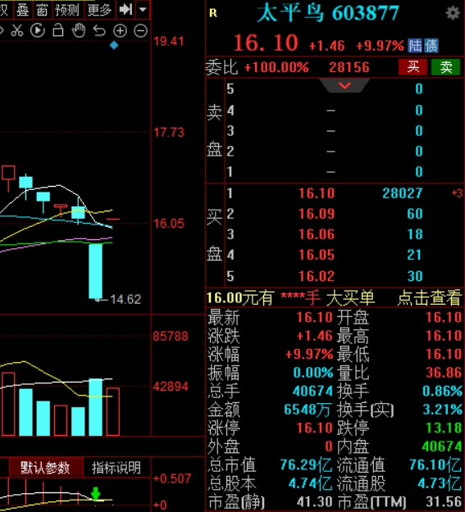Toggle the unlock padlock icon

point(58,30)
